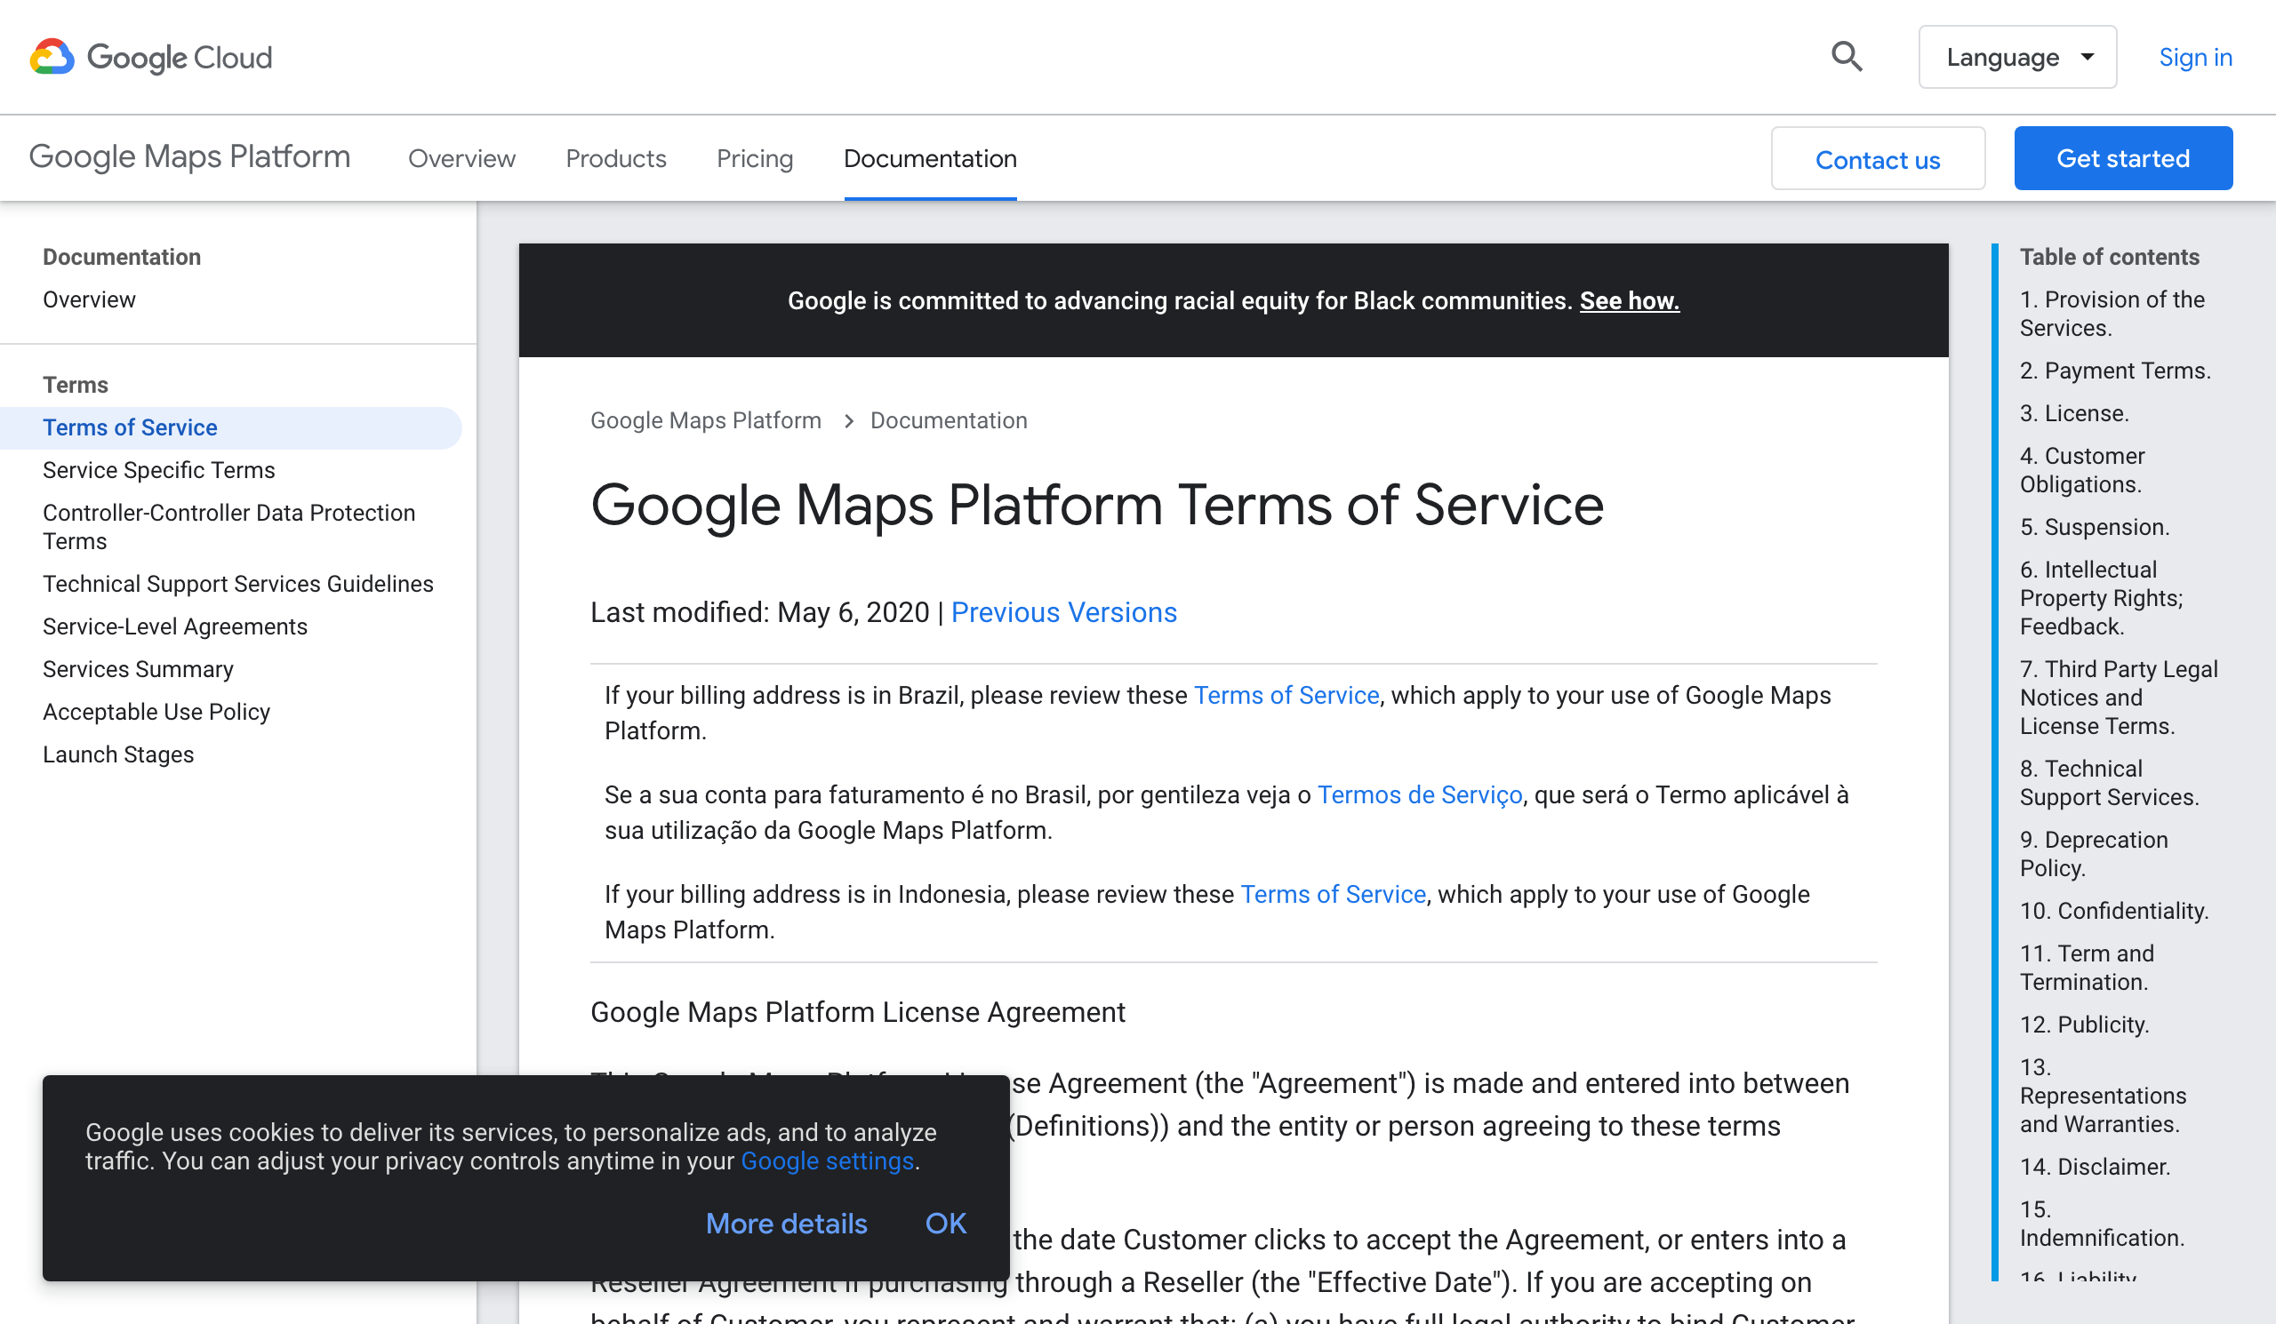Open the search magnifier icon
This screenshot has height=1324, width=2276.
(1846, 57)
